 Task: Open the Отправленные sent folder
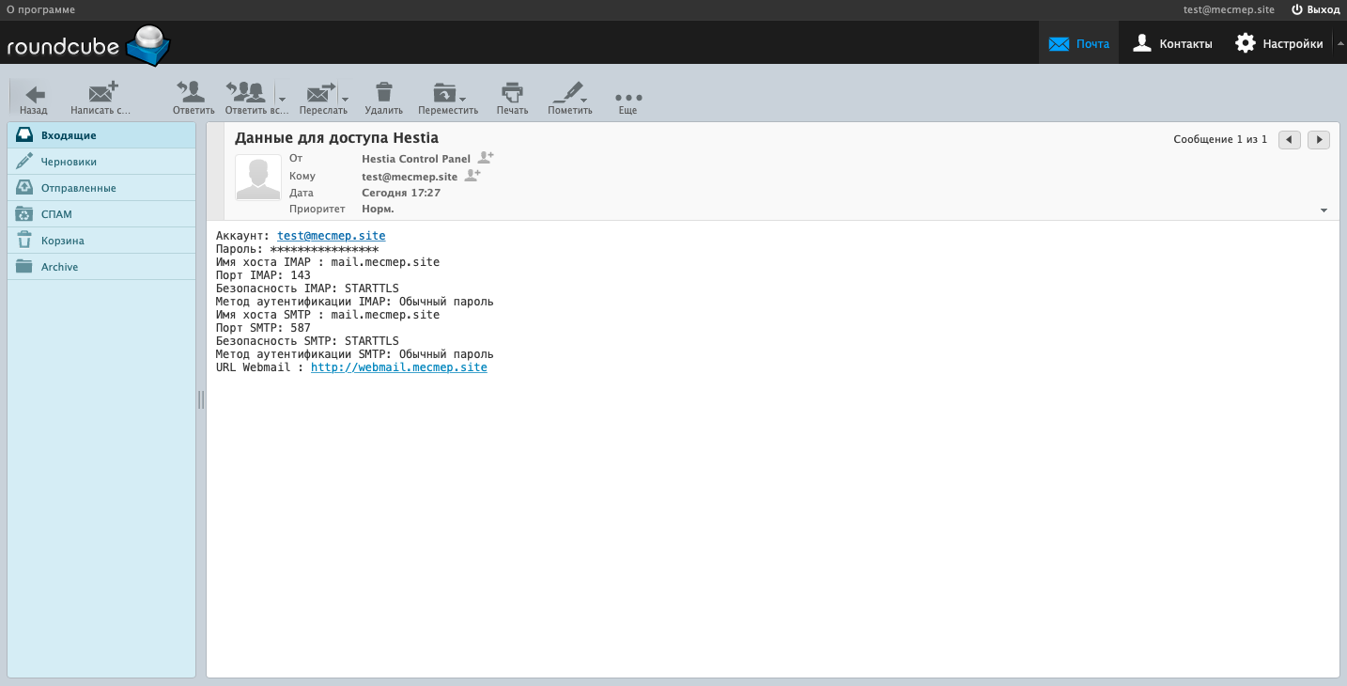(101, 188)
